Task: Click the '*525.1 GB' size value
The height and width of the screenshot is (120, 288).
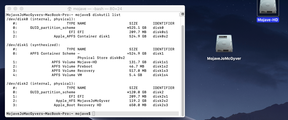Action: pos(137,28)
